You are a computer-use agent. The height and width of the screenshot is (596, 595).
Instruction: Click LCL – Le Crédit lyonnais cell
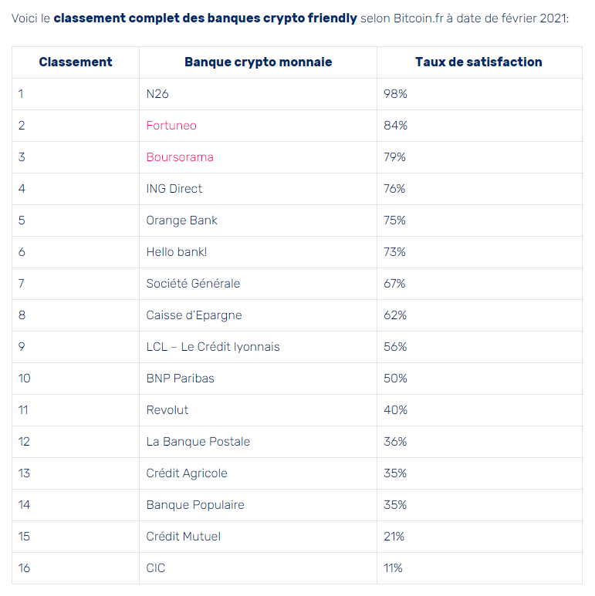(x=213, y=347)
